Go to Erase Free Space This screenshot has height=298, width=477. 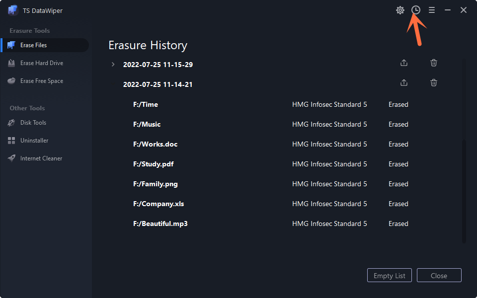pos(42,81)
